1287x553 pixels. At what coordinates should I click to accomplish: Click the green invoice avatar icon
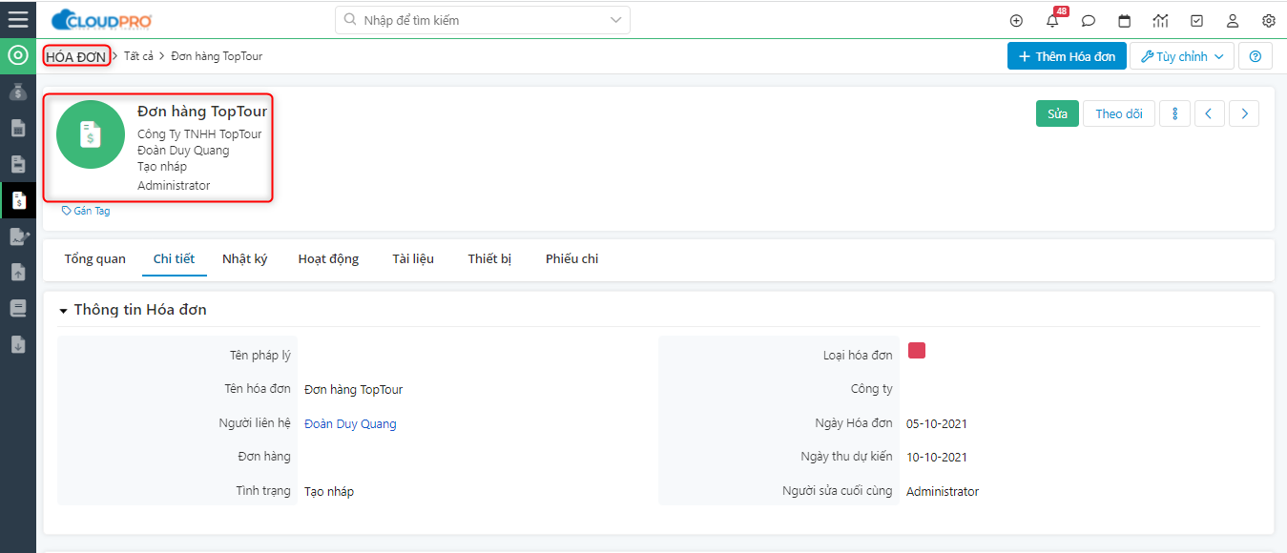[91, 134]
